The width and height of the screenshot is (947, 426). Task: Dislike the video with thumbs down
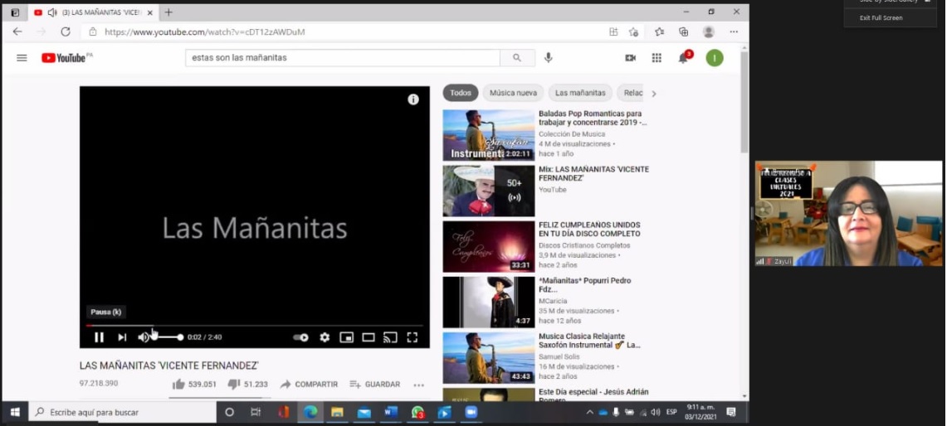point(247,385)
